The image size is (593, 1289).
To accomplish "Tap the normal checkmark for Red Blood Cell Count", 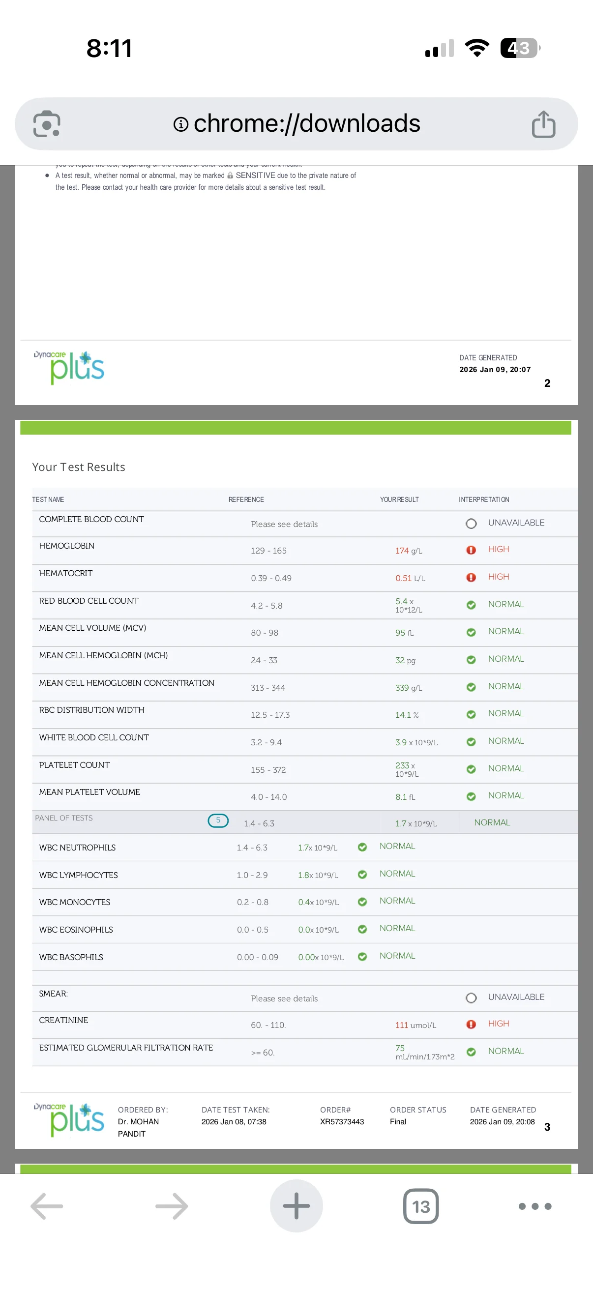I will (471, 605).
